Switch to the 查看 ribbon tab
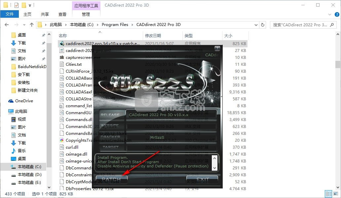The image size is (341, 198). pyautogui.click(x=62, y=14)
